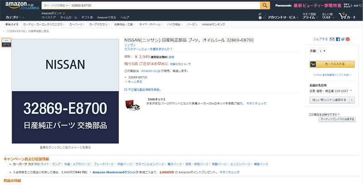Share the product on Twitter
The width and height of the screenshot is (363, 186).
tap(343, 39)
